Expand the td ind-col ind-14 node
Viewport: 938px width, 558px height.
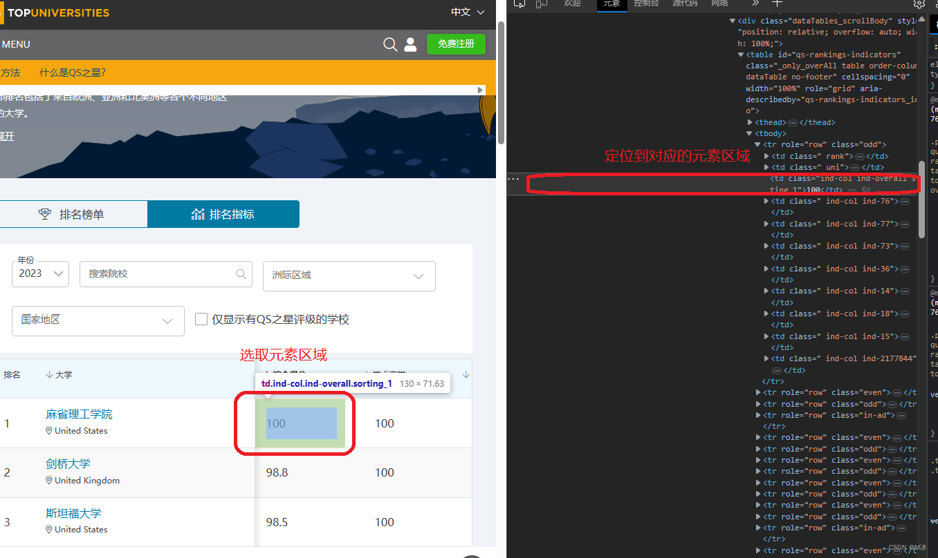[766, 291]
